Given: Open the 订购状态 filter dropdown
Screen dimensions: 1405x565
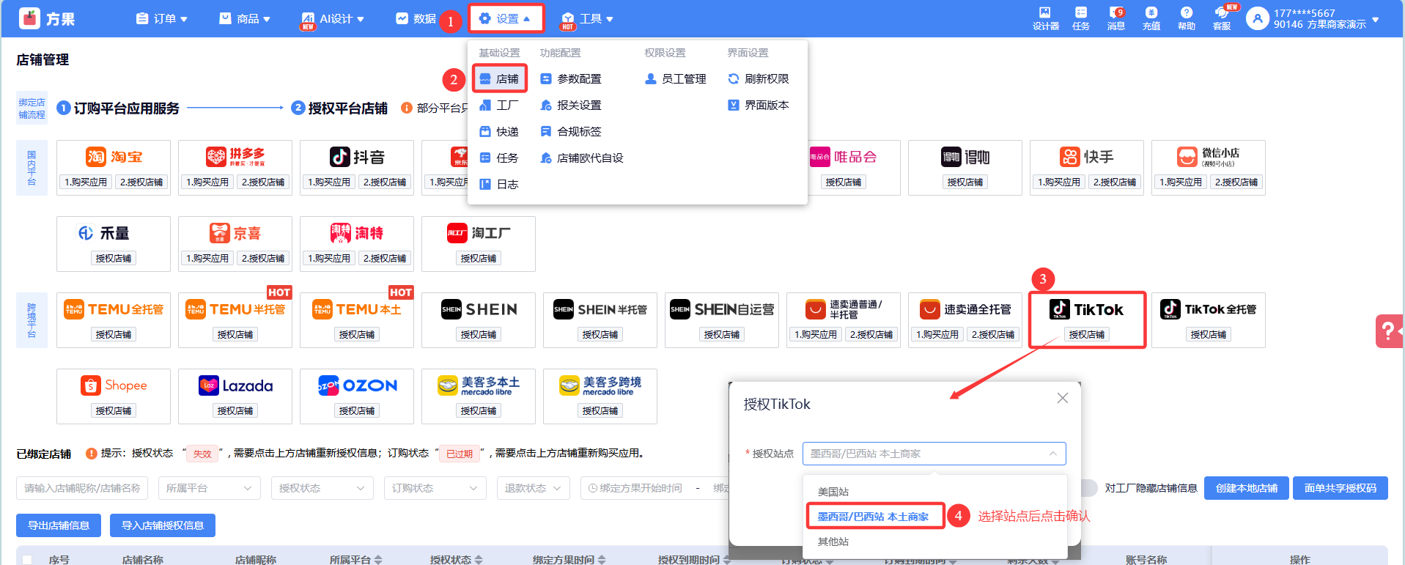Looking at the screenshot, I should pos(435,488).
